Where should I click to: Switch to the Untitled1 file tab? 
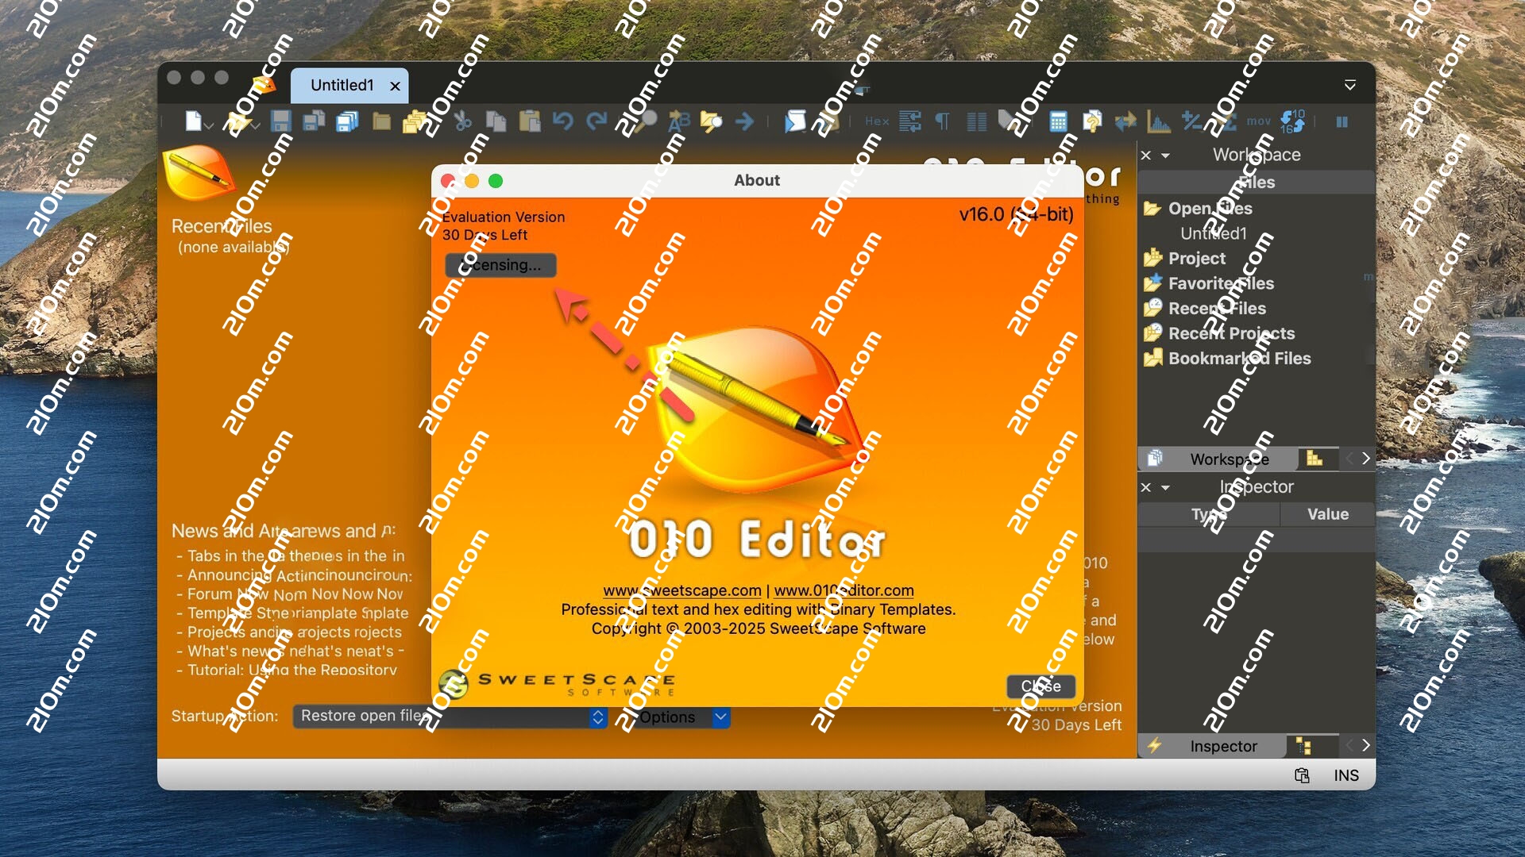(342, 85)
